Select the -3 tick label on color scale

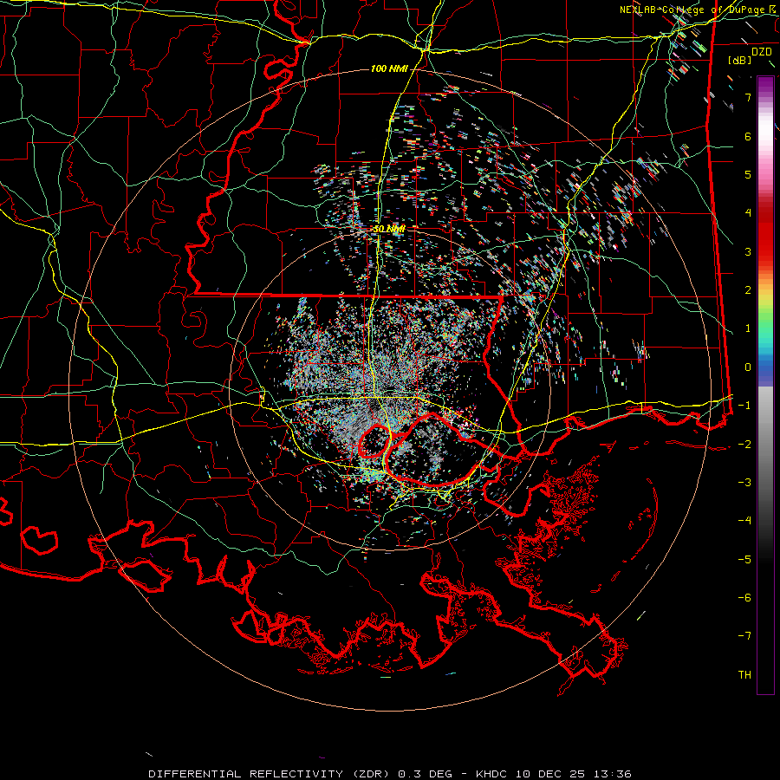tap(744, 483)
